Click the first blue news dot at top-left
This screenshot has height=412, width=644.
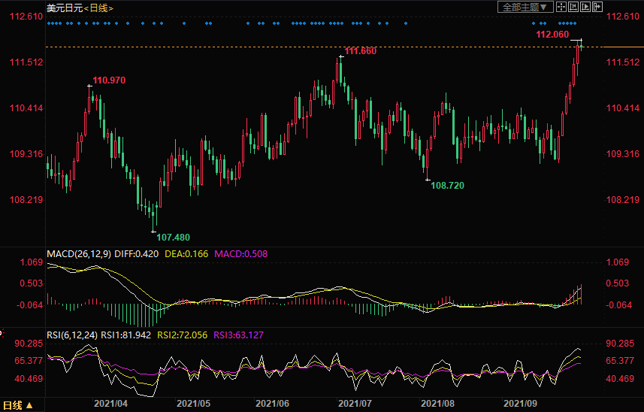[49, 23]
